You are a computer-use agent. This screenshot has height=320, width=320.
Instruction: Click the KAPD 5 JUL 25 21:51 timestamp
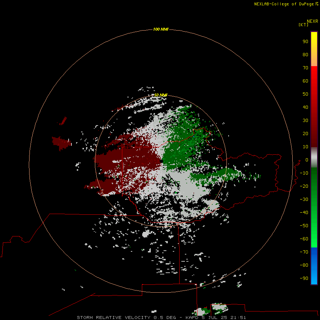coord(216,318)
